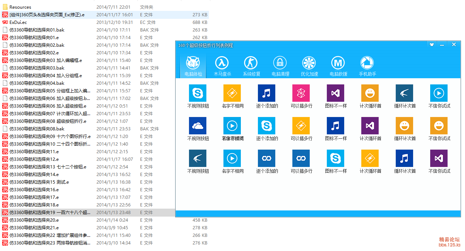Click the orange lightning icon labeled 名字不相同
Image resolution: width=465 pixels, height=251 pixels.
[x=232, y=93]
